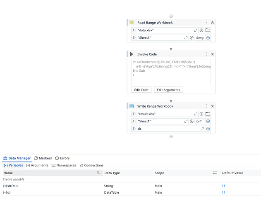The width and height of the screenshot is (261, 206).
Task: Open expression editor for "data.xlsx" field
Action: click(x=196, y=30)
